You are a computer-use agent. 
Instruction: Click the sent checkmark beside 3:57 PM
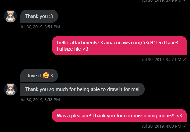184,59
